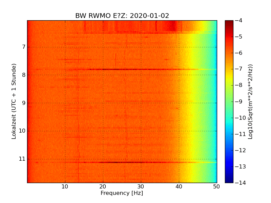Click the y-axis tick label 7
This screenshot has height=203, width=271.
24,47
